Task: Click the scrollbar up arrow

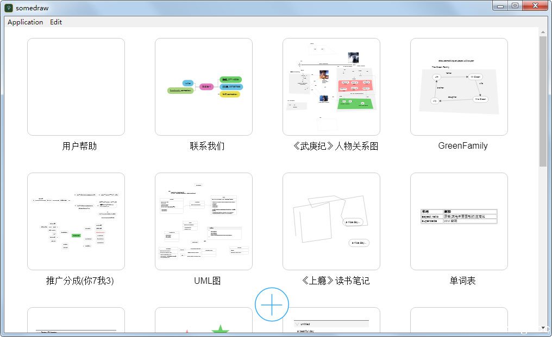Action: [x=543, y=31]
